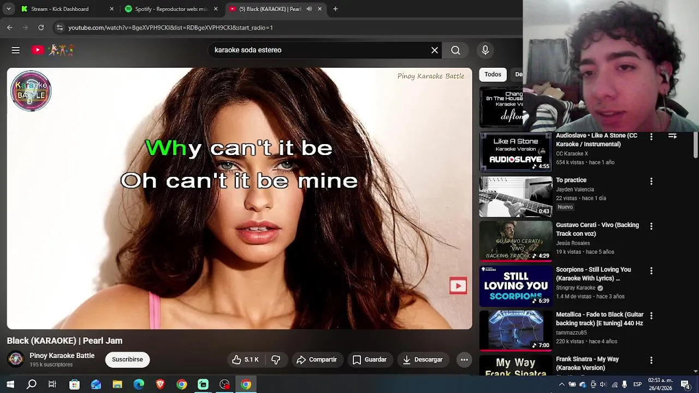Play Like A Stone karaoke thumbnail

tap(516, 152)
